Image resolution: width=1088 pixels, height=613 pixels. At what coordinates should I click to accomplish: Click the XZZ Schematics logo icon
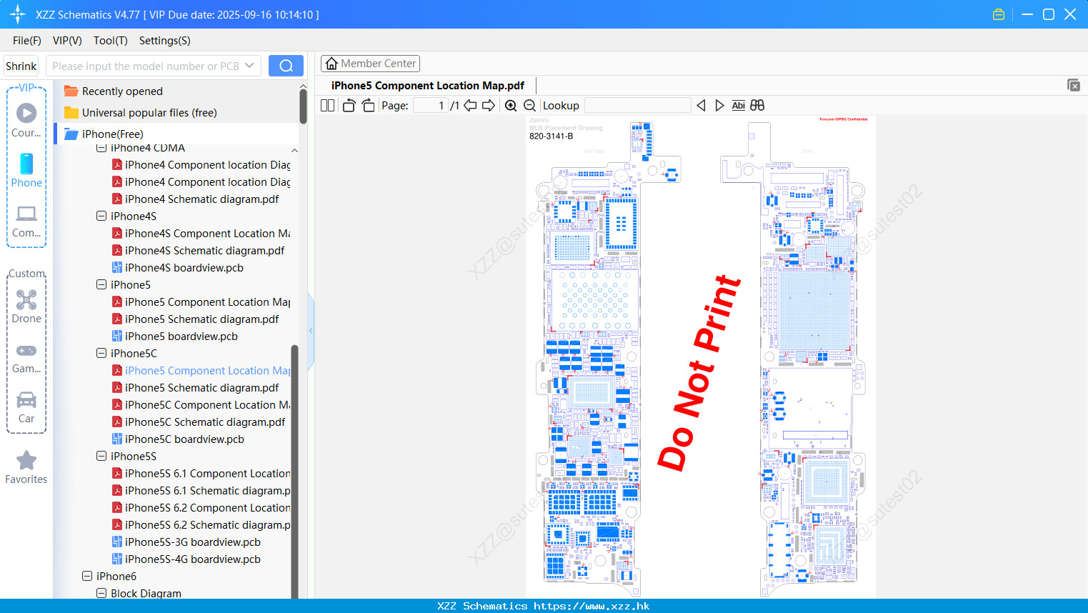pos(18,14)
